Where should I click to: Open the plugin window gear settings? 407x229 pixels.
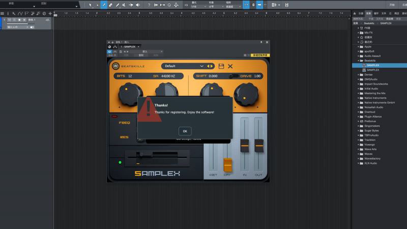point(245,55)
